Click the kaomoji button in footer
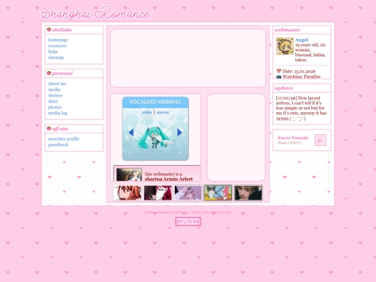Viewport: 376px width, 282px height. pyautogui.click(x=188, y=221)
